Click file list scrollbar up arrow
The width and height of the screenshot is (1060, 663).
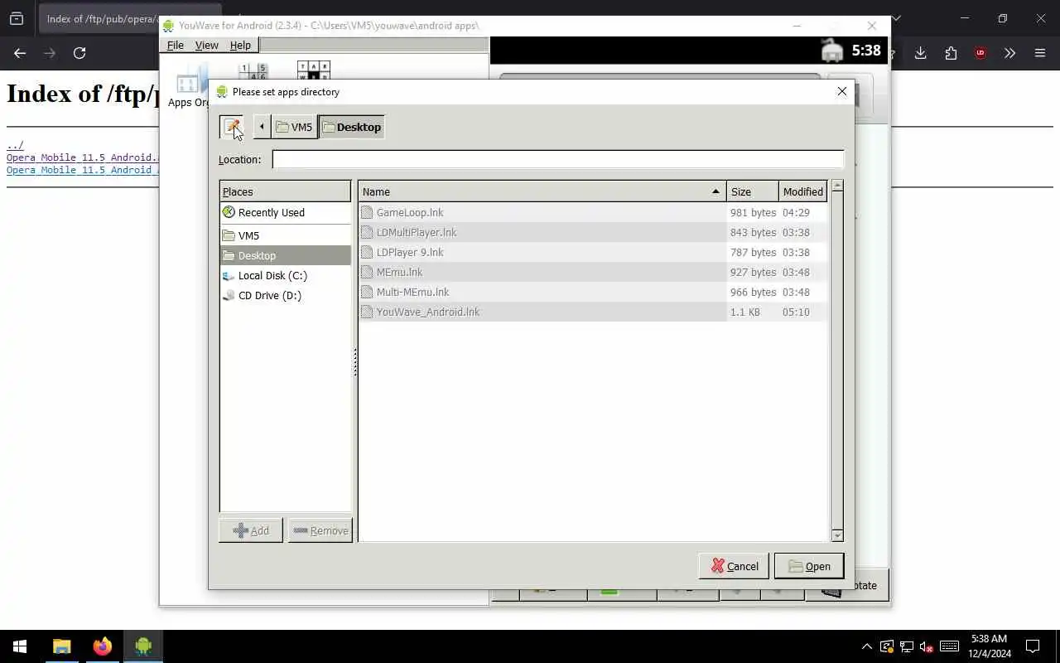(x=837, y=186)
